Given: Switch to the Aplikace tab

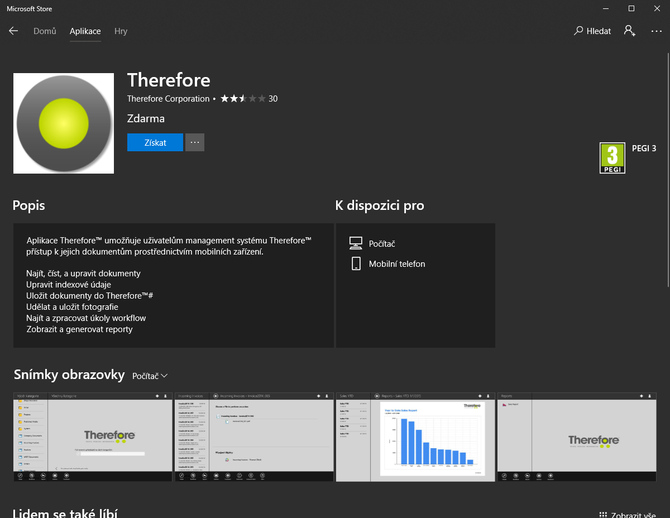Looking at the screenshot, I should click(x=85, y=31).
